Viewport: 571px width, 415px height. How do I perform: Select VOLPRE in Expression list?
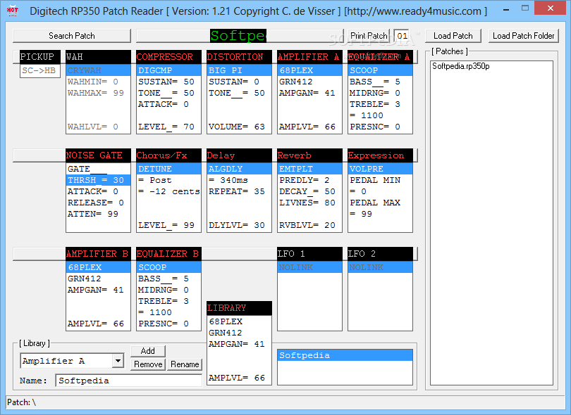pyautogui.click(x=380, y=169)
